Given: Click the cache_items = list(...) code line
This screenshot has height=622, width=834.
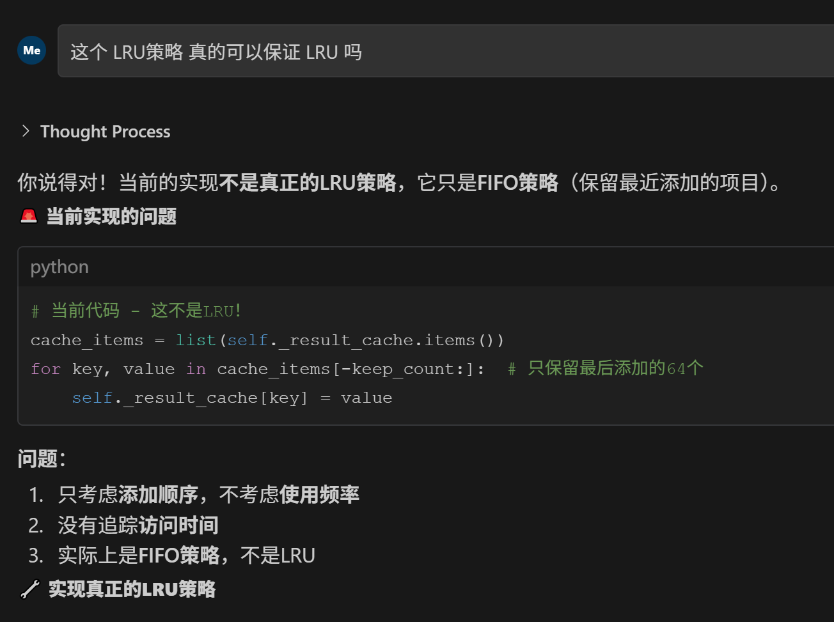Looking at the screenshot, I should (x=267, y=340).
